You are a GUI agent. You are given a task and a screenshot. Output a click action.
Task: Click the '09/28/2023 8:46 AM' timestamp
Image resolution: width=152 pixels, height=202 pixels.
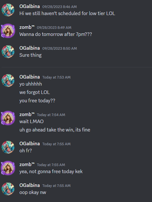(x=60, y=7)
